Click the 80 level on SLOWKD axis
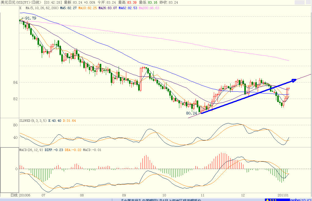Screen dimensions: 312x201 coord(15,125)
